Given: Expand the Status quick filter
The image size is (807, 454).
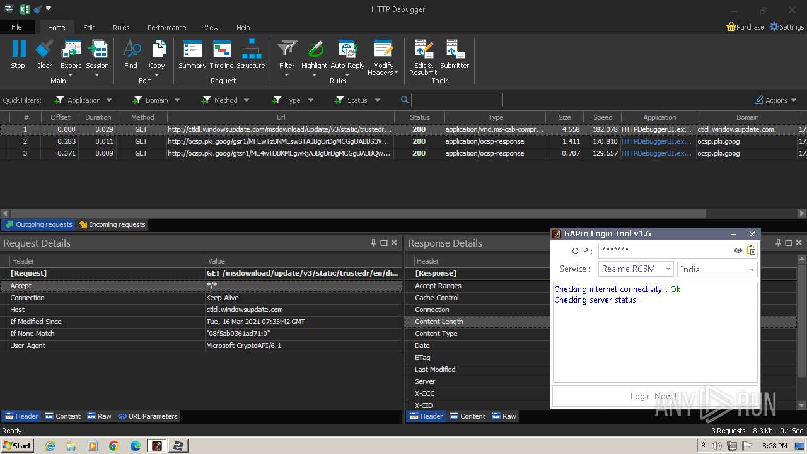Looking at the screenshot, I should [x=378, y=100].
